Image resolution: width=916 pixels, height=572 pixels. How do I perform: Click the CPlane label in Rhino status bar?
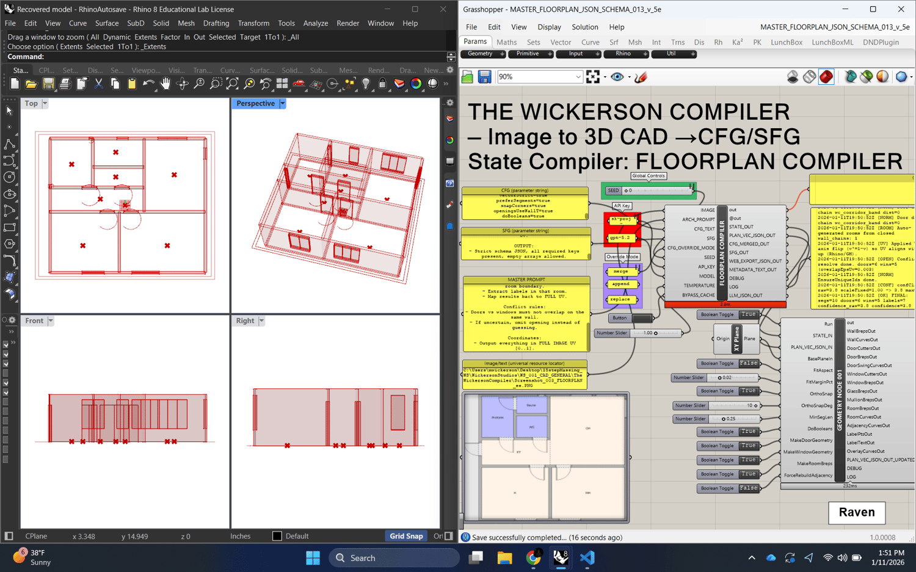(x=36, y=536)
